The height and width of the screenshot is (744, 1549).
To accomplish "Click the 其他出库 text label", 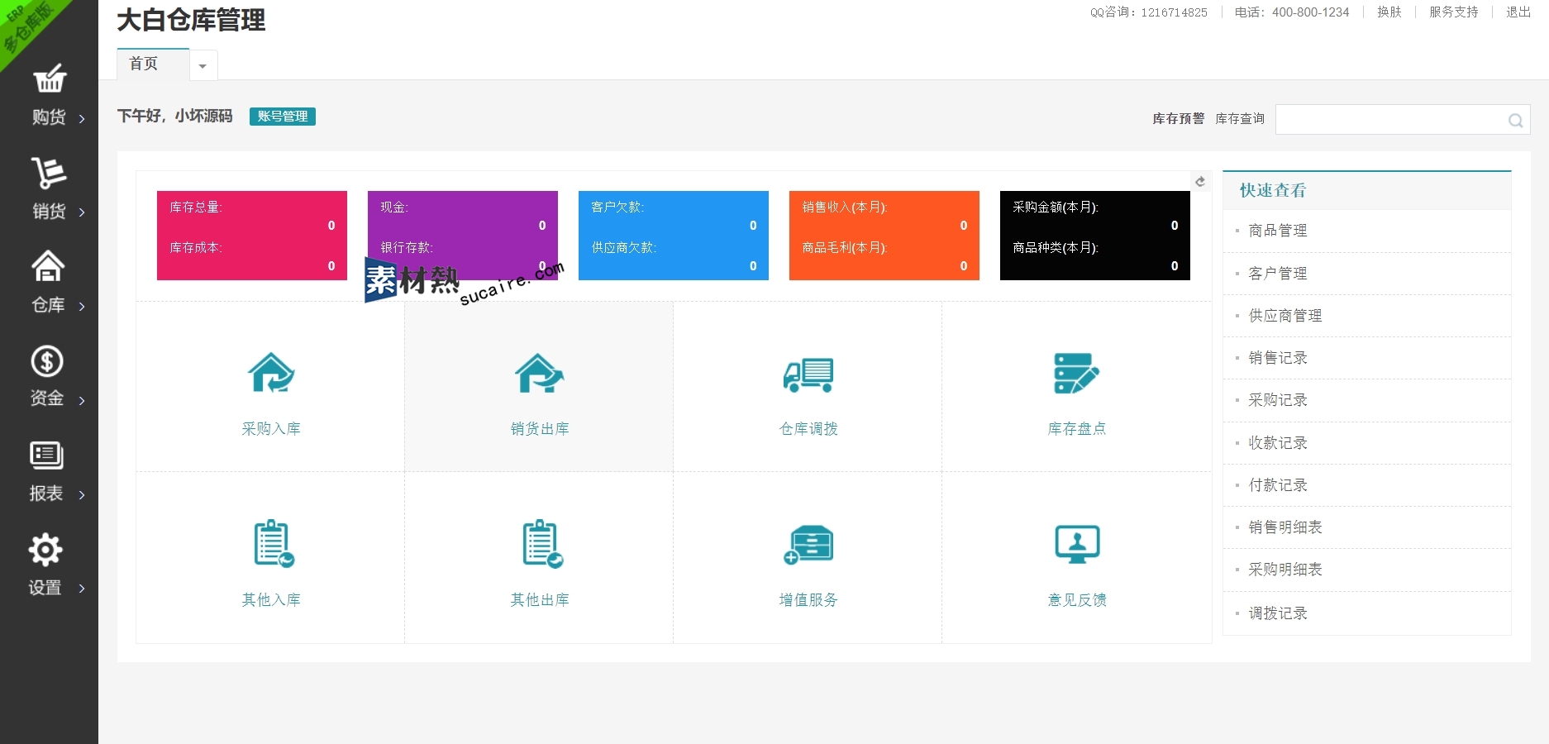I will [540, 600].
